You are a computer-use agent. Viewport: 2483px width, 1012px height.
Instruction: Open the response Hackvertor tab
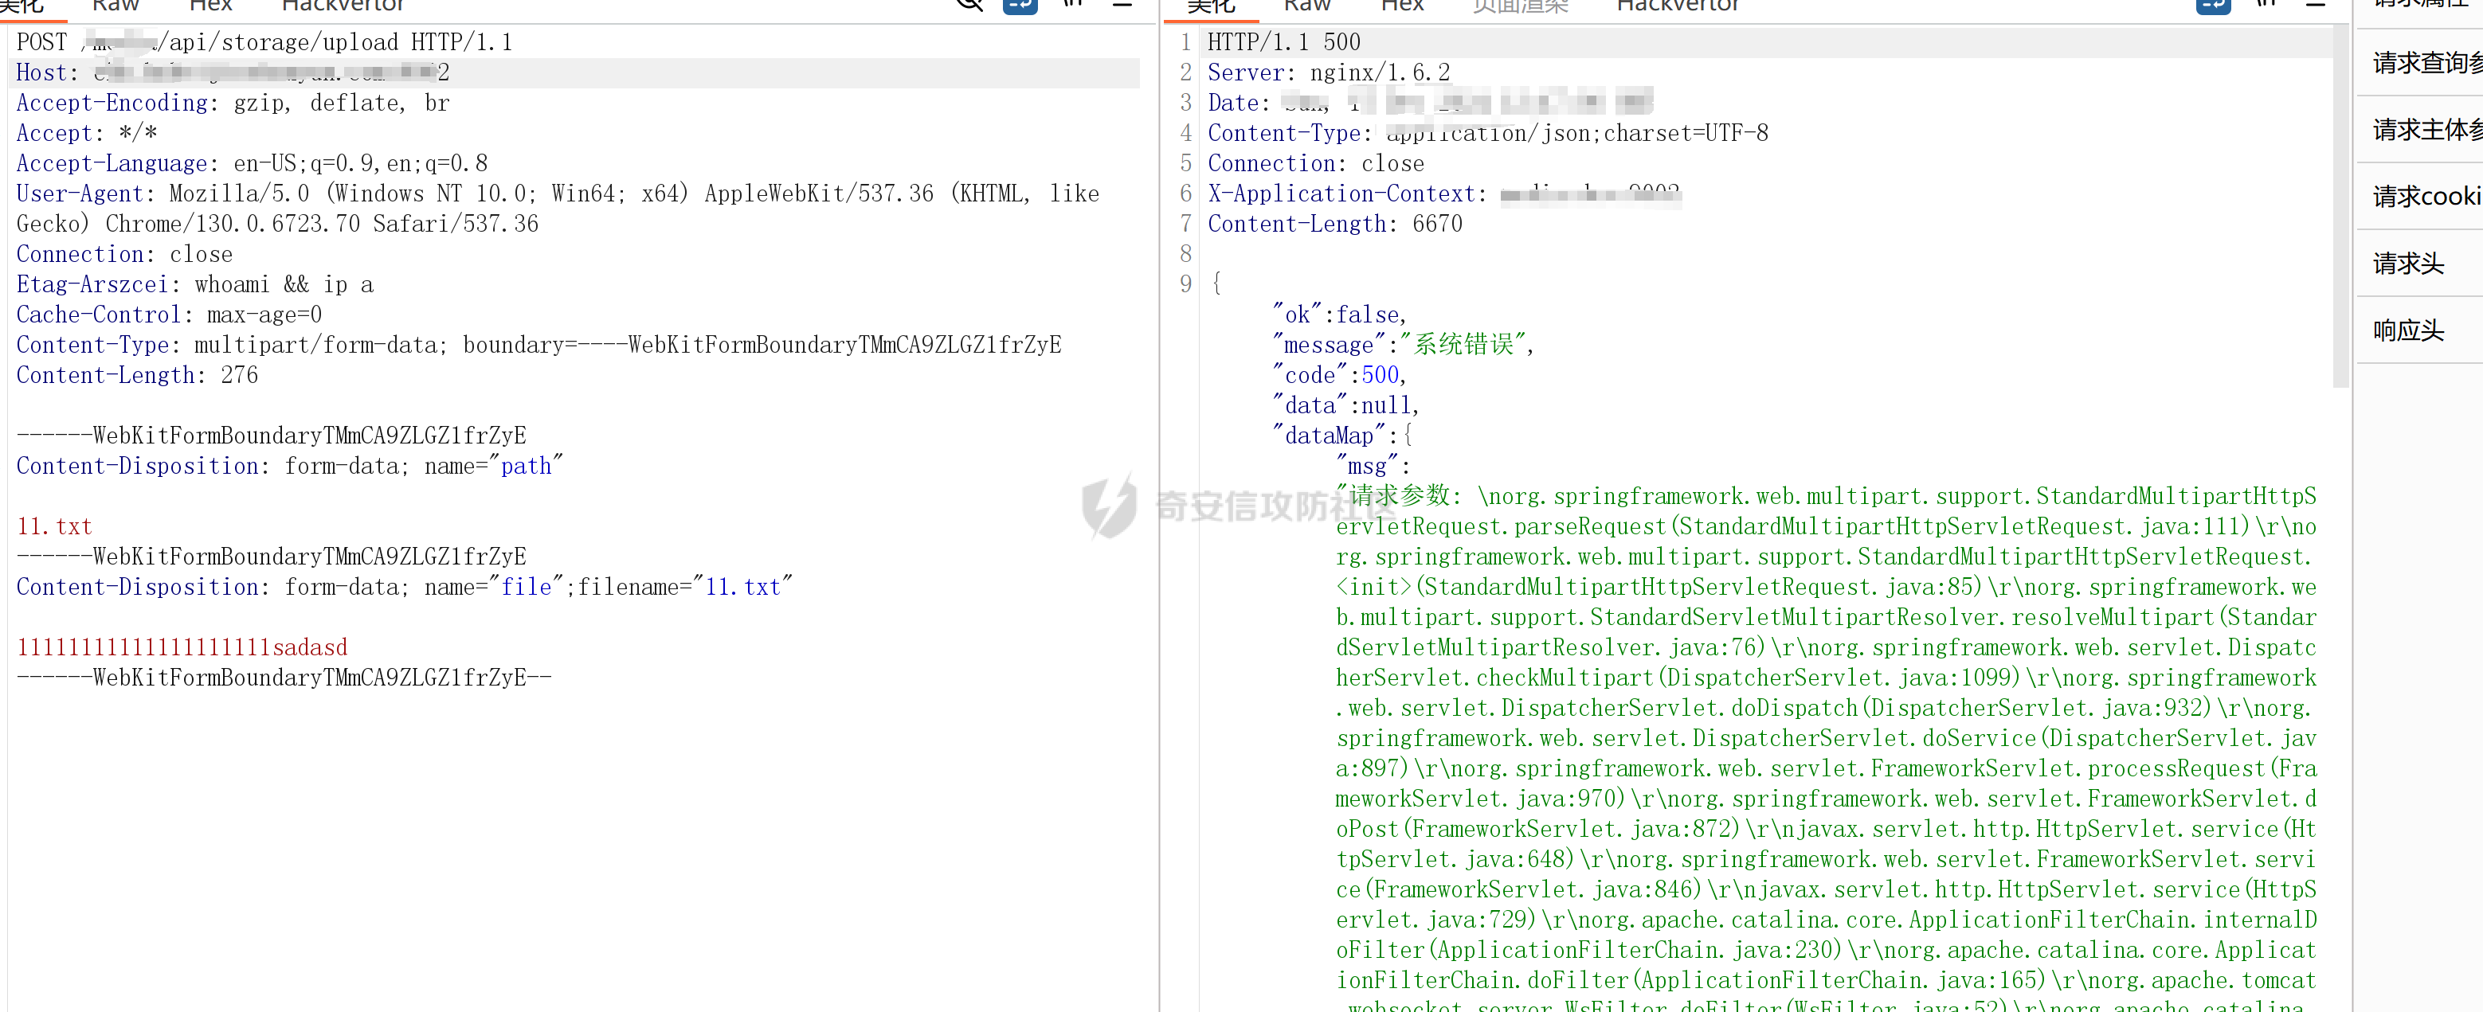[x=1677, y=6]
